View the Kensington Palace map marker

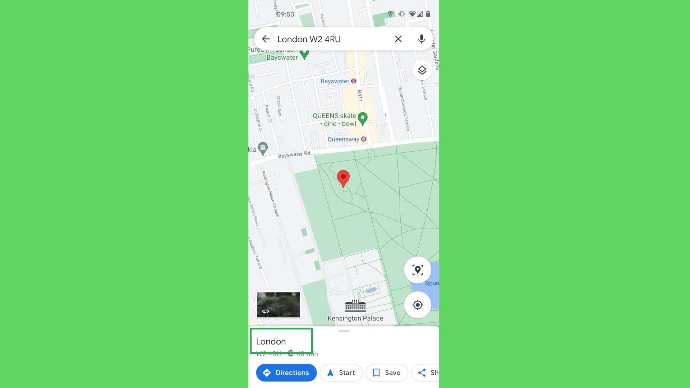coord(355,305)
